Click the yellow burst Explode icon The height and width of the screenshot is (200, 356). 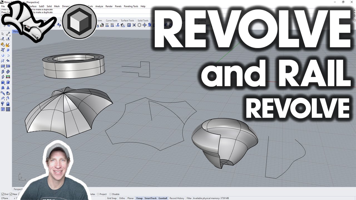coord(8,44)
